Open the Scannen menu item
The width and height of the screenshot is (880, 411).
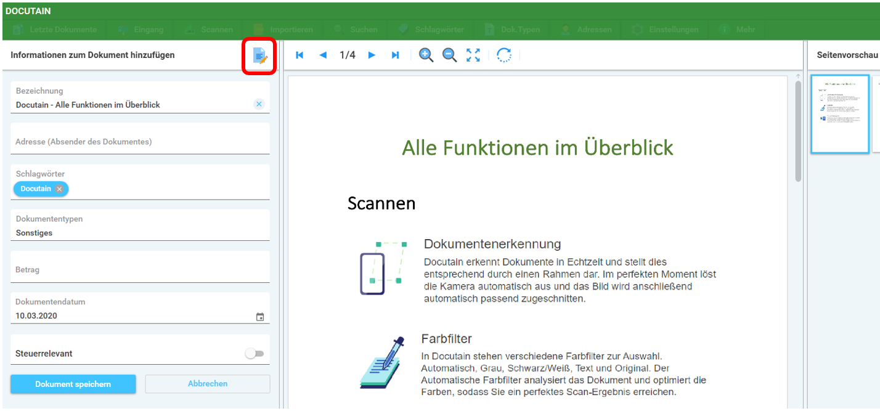pyautogui.click(x=208, y=30)
